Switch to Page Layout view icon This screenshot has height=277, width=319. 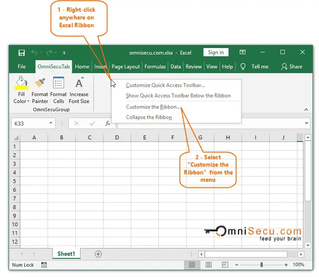[x=208, y=264]
